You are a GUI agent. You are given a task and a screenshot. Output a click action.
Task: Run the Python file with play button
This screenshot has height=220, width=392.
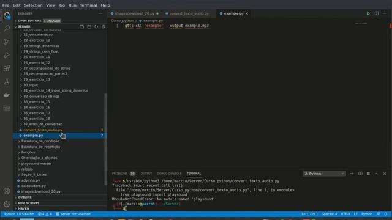368,13
